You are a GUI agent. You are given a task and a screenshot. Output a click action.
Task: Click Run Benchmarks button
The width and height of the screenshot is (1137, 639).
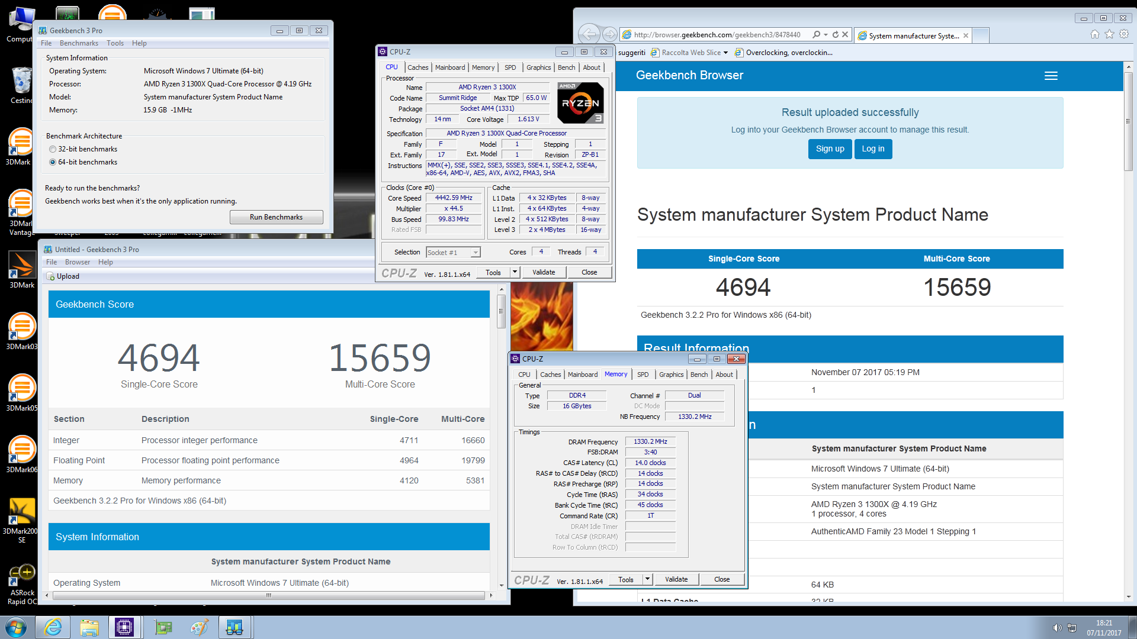point(276,217)
